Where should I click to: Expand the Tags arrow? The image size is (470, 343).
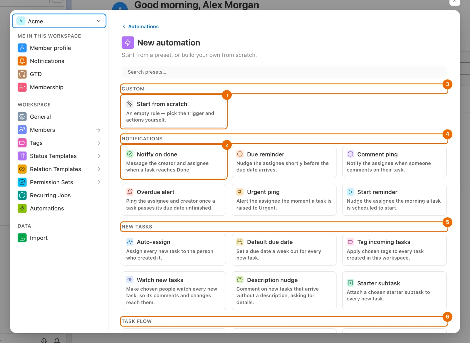pos(98,143)
